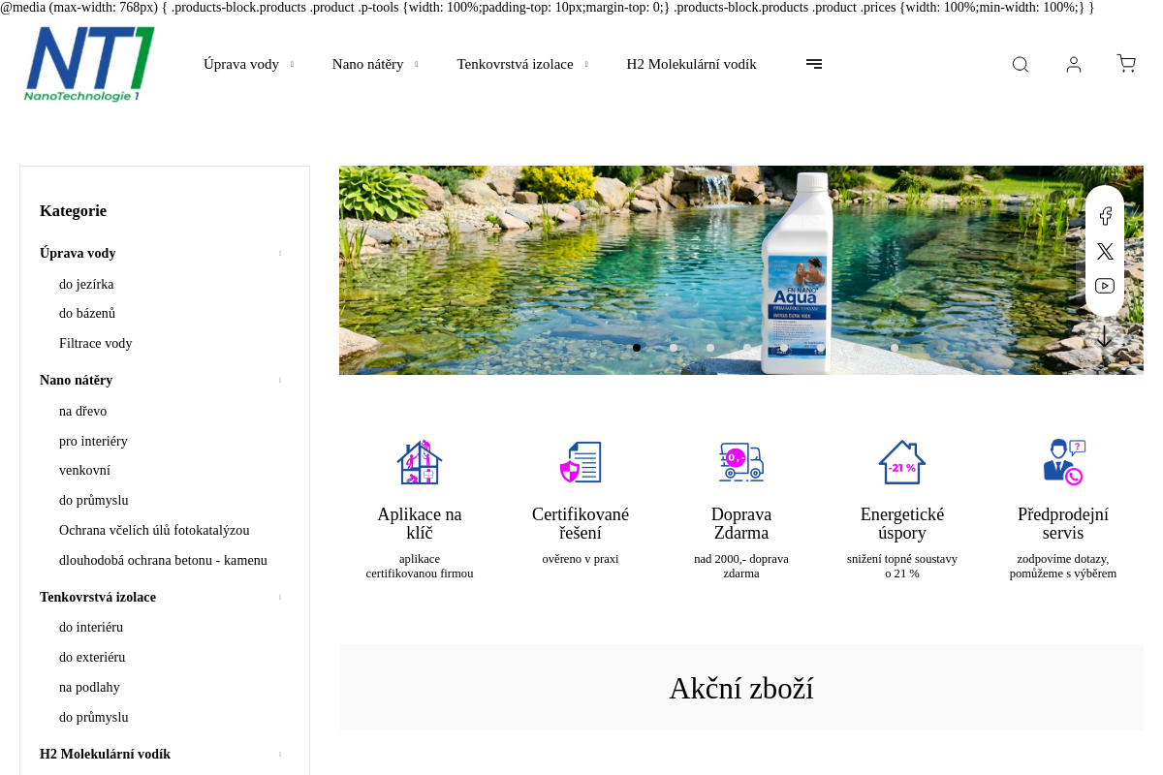Open do průmyslu under Nano nátěry
The width and height of the screenshot is (1163, 775).
[x=93, y=500]
